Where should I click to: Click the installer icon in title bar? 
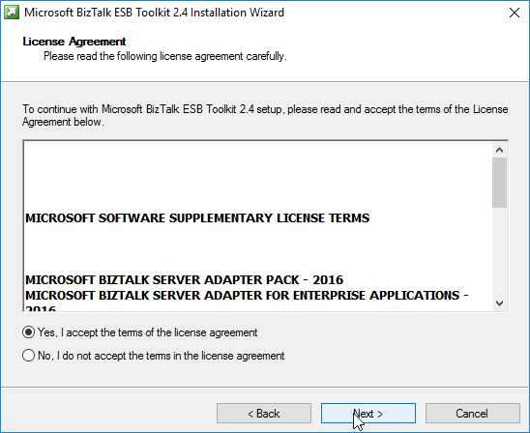click(x=12, y=13)
